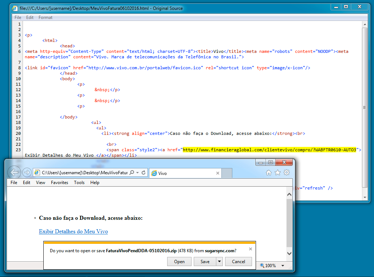This screenshot has width=374, height=277.
Task: Maximize the Internet Explorer window
Action: pyautogui.click(x=271, y=163)
